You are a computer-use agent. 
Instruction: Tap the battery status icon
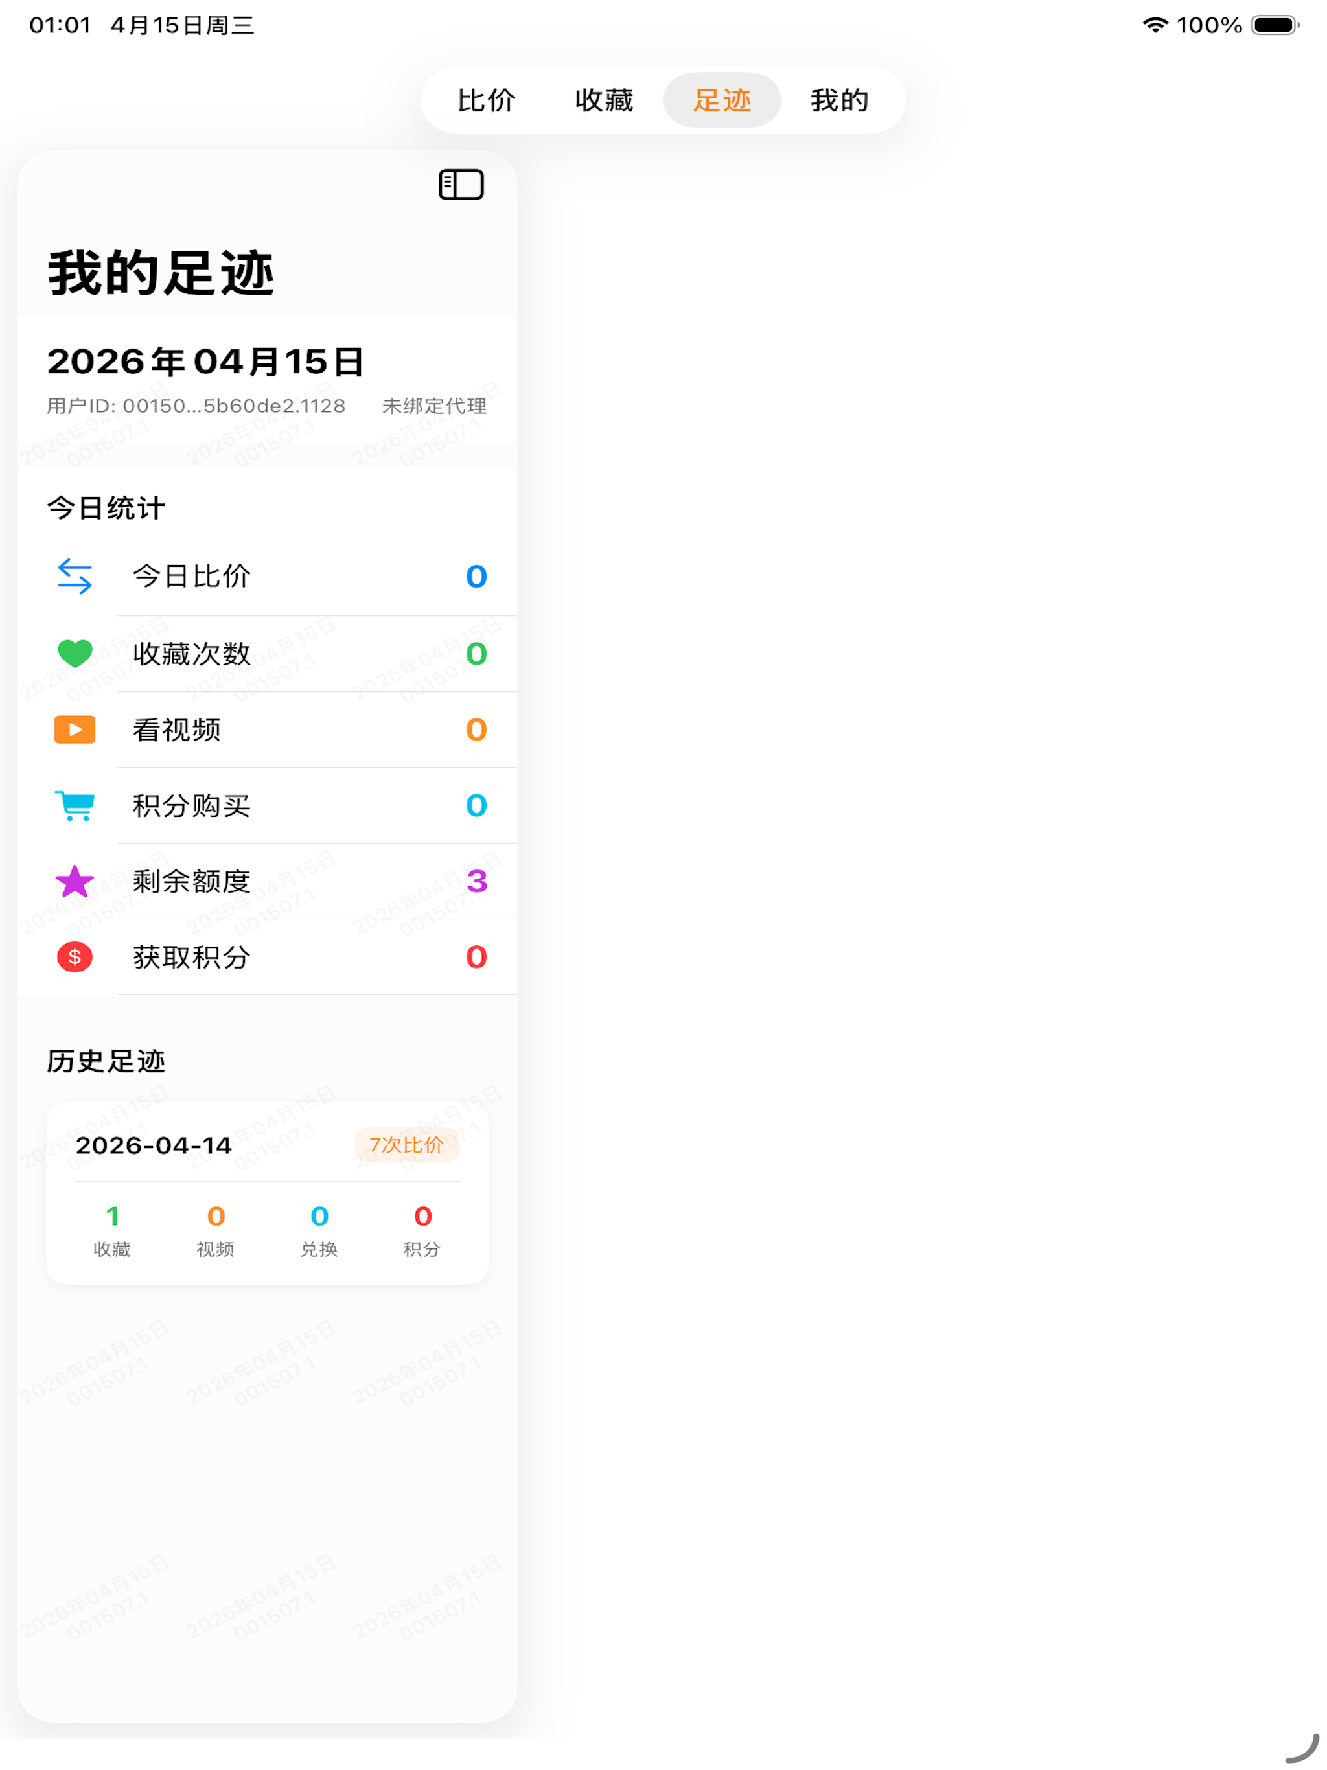tap(1275, 25)
